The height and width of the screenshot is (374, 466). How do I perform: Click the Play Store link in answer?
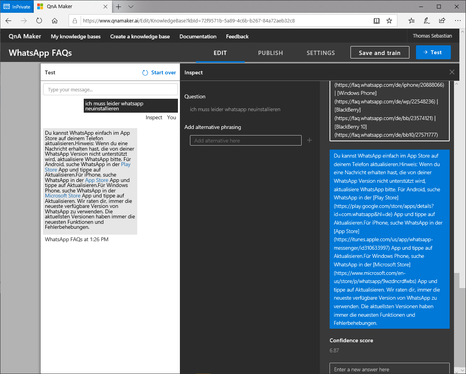tap(126, 165)
